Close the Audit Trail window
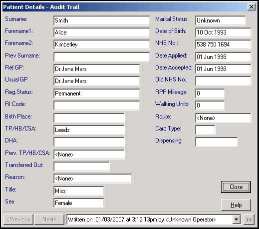 pyautogui.click(x=252, y=7)
